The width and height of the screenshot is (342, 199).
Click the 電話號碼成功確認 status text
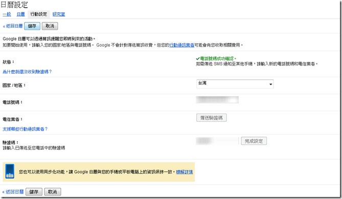pos(218,58)
